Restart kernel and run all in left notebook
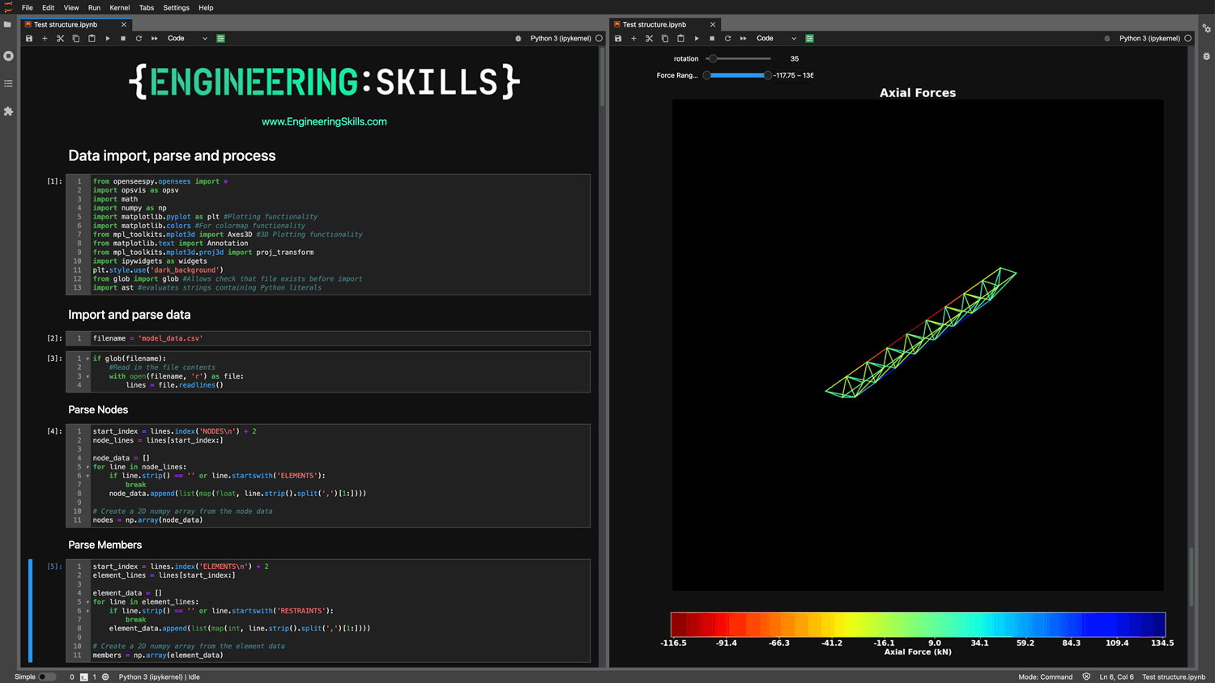Image resolution: width=1215 pixels, height=683 pixels. 154,38
